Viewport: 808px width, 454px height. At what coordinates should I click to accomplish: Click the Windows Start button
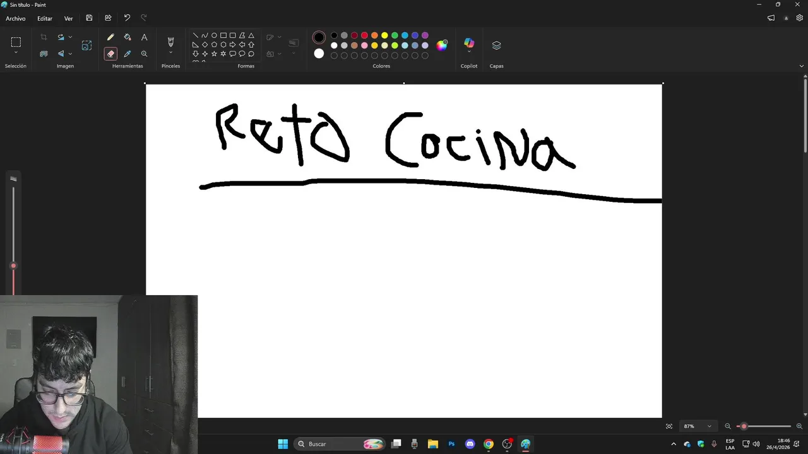tap(283, 444)
